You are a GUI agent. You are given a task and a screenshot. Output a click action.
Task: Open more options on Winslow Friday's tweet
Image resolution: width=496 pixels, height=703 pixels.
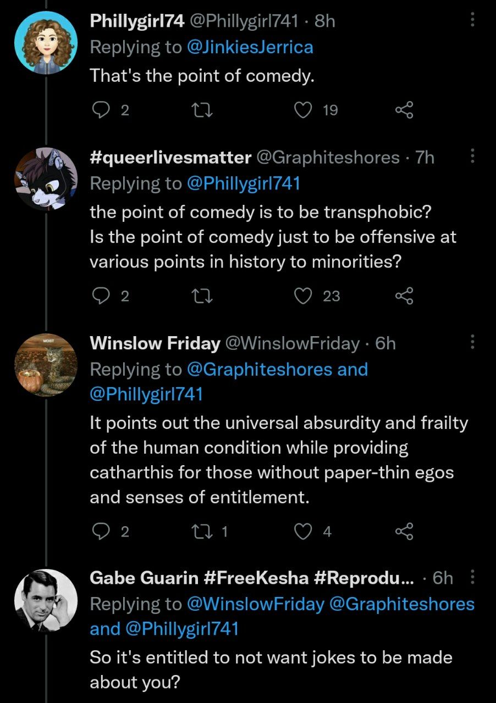click(x=471, y=343)
